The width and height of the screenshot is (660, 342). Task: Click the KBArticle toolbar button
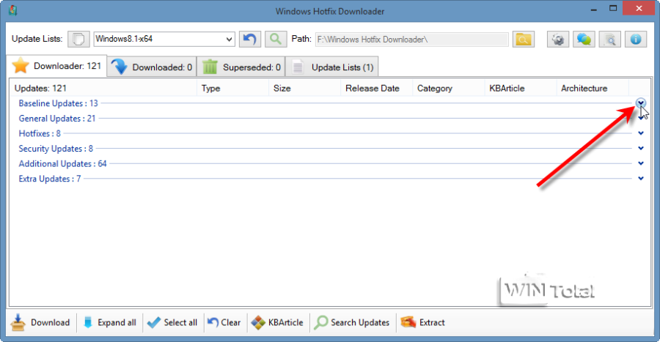[277, 322]
